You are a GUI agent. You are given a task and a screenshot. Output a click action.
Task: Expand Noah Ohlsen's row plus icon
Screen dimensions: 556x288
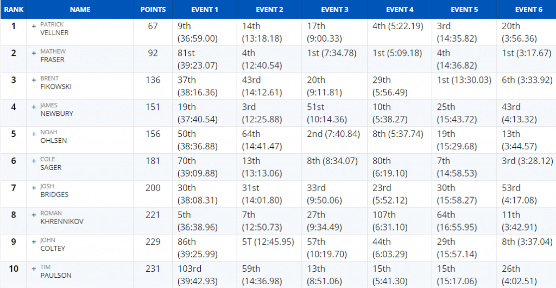(34, 134)
